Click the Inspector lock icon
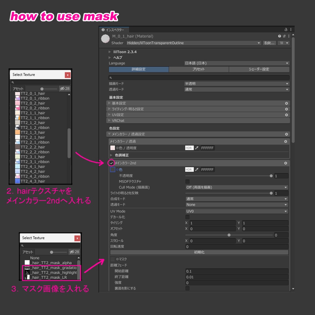Screen dimensions: 315x315 [286, 30]
